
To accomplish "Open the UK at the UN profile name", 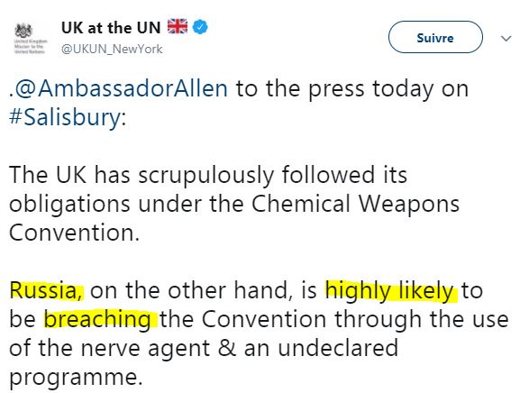I will point(111,28).
